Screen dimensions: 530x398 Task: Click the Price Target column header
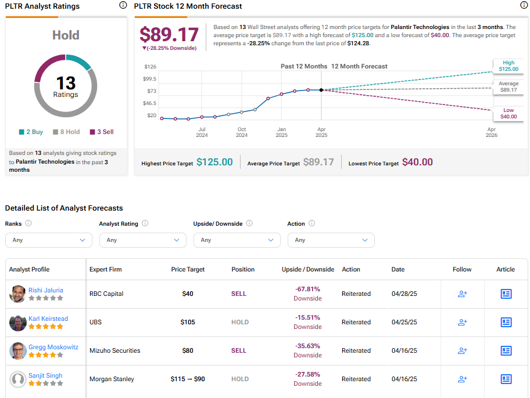pyautogui.click(x=188, y=269)
